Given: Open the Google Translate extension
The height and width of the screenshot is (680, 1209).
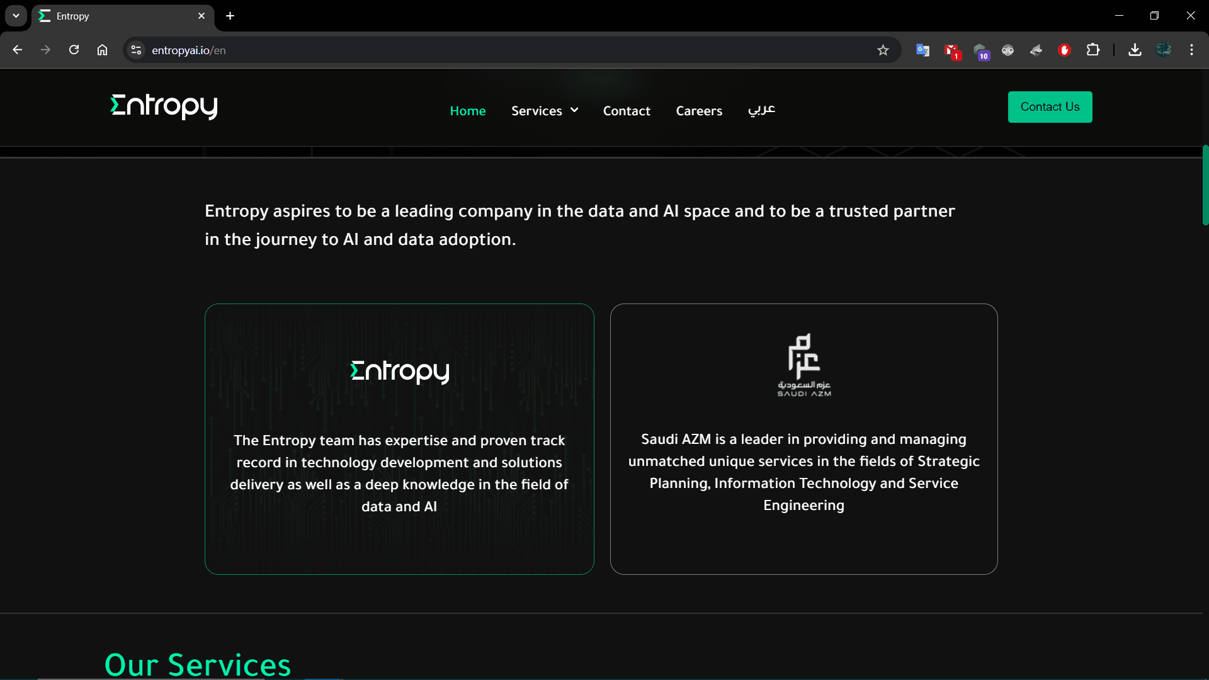Looking at the screenshot, I should pos(922,50).
